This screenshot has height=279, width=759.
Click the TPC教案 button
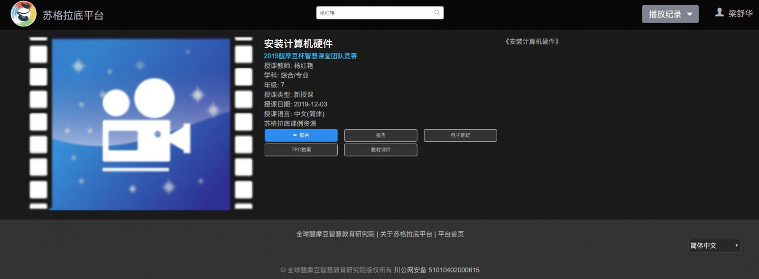click(301, 150)
